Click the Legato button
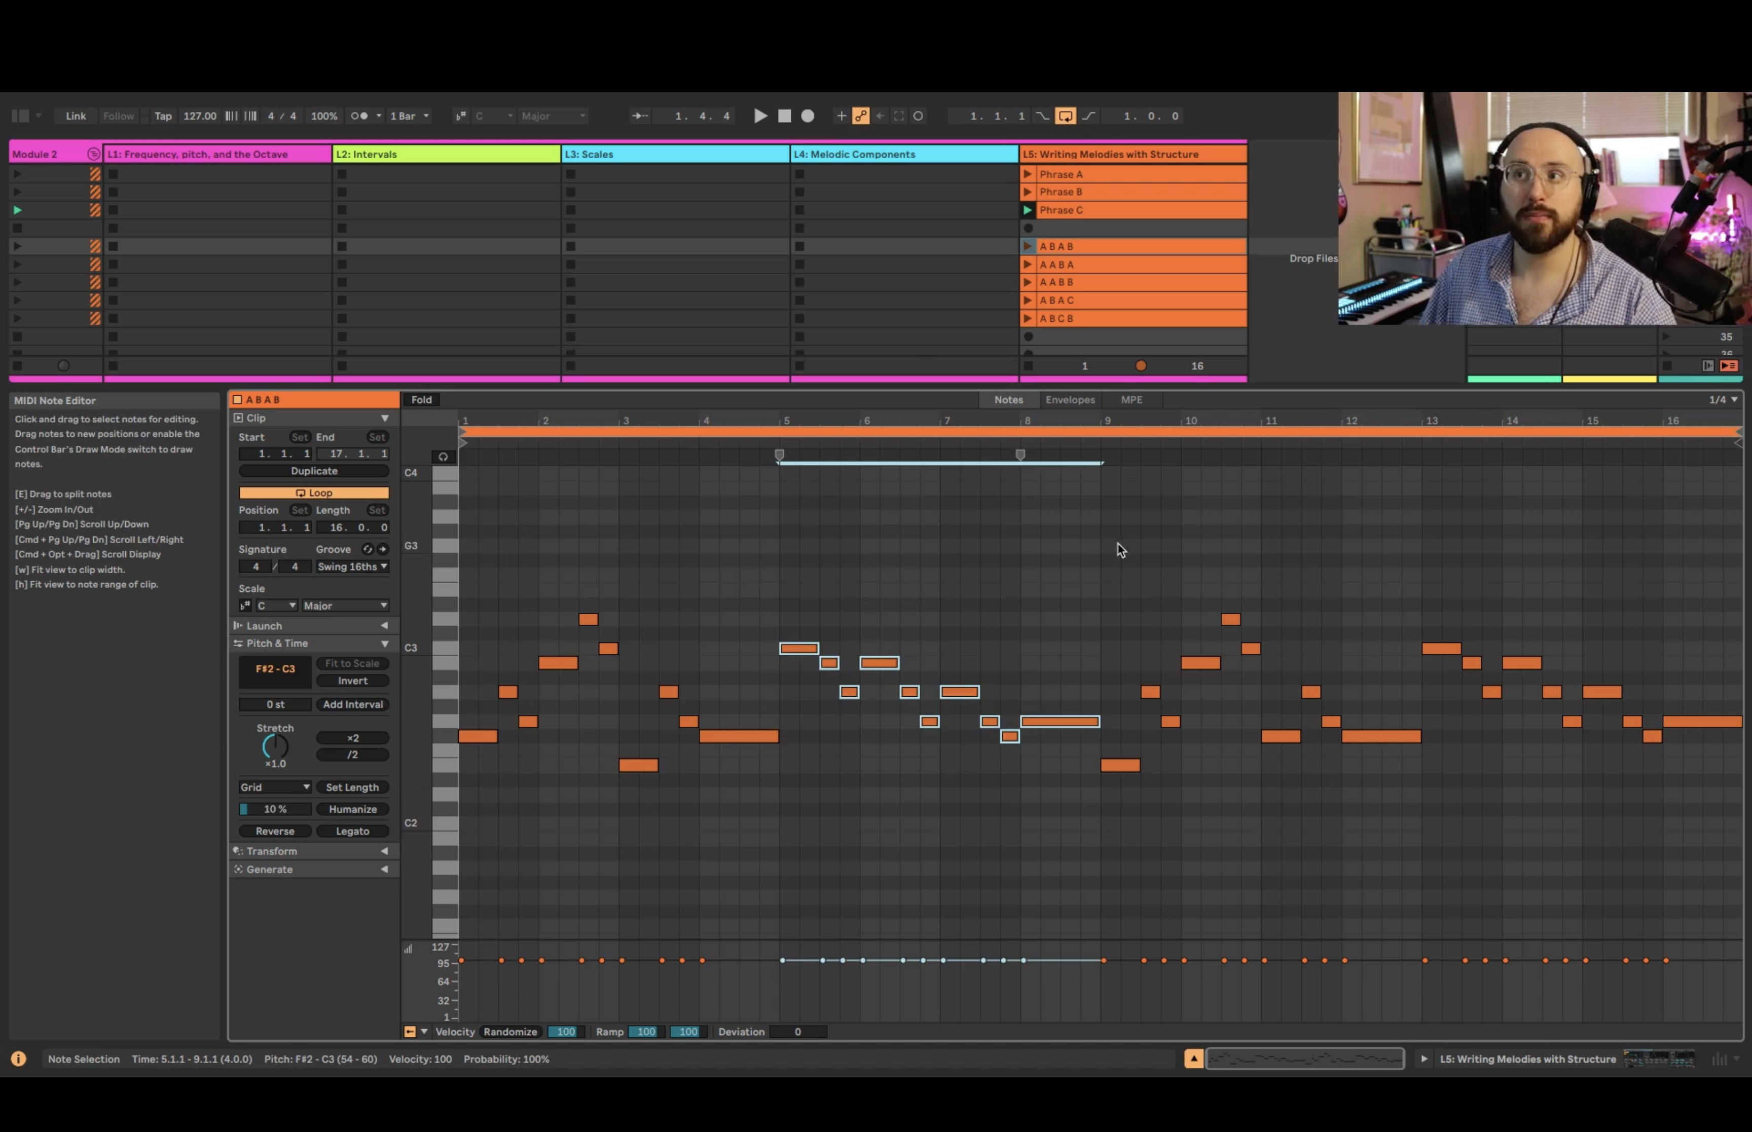The width and height of the screenshot is (1752, 1132). click(352, 832)
